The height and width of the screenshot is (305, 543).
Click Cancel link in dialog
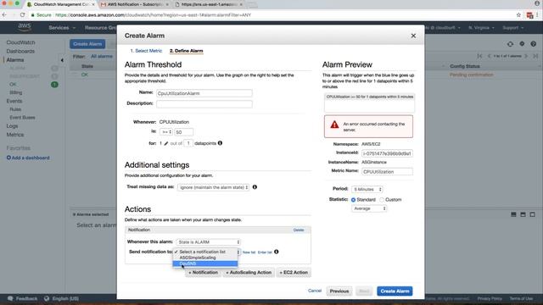coord(315,291)
